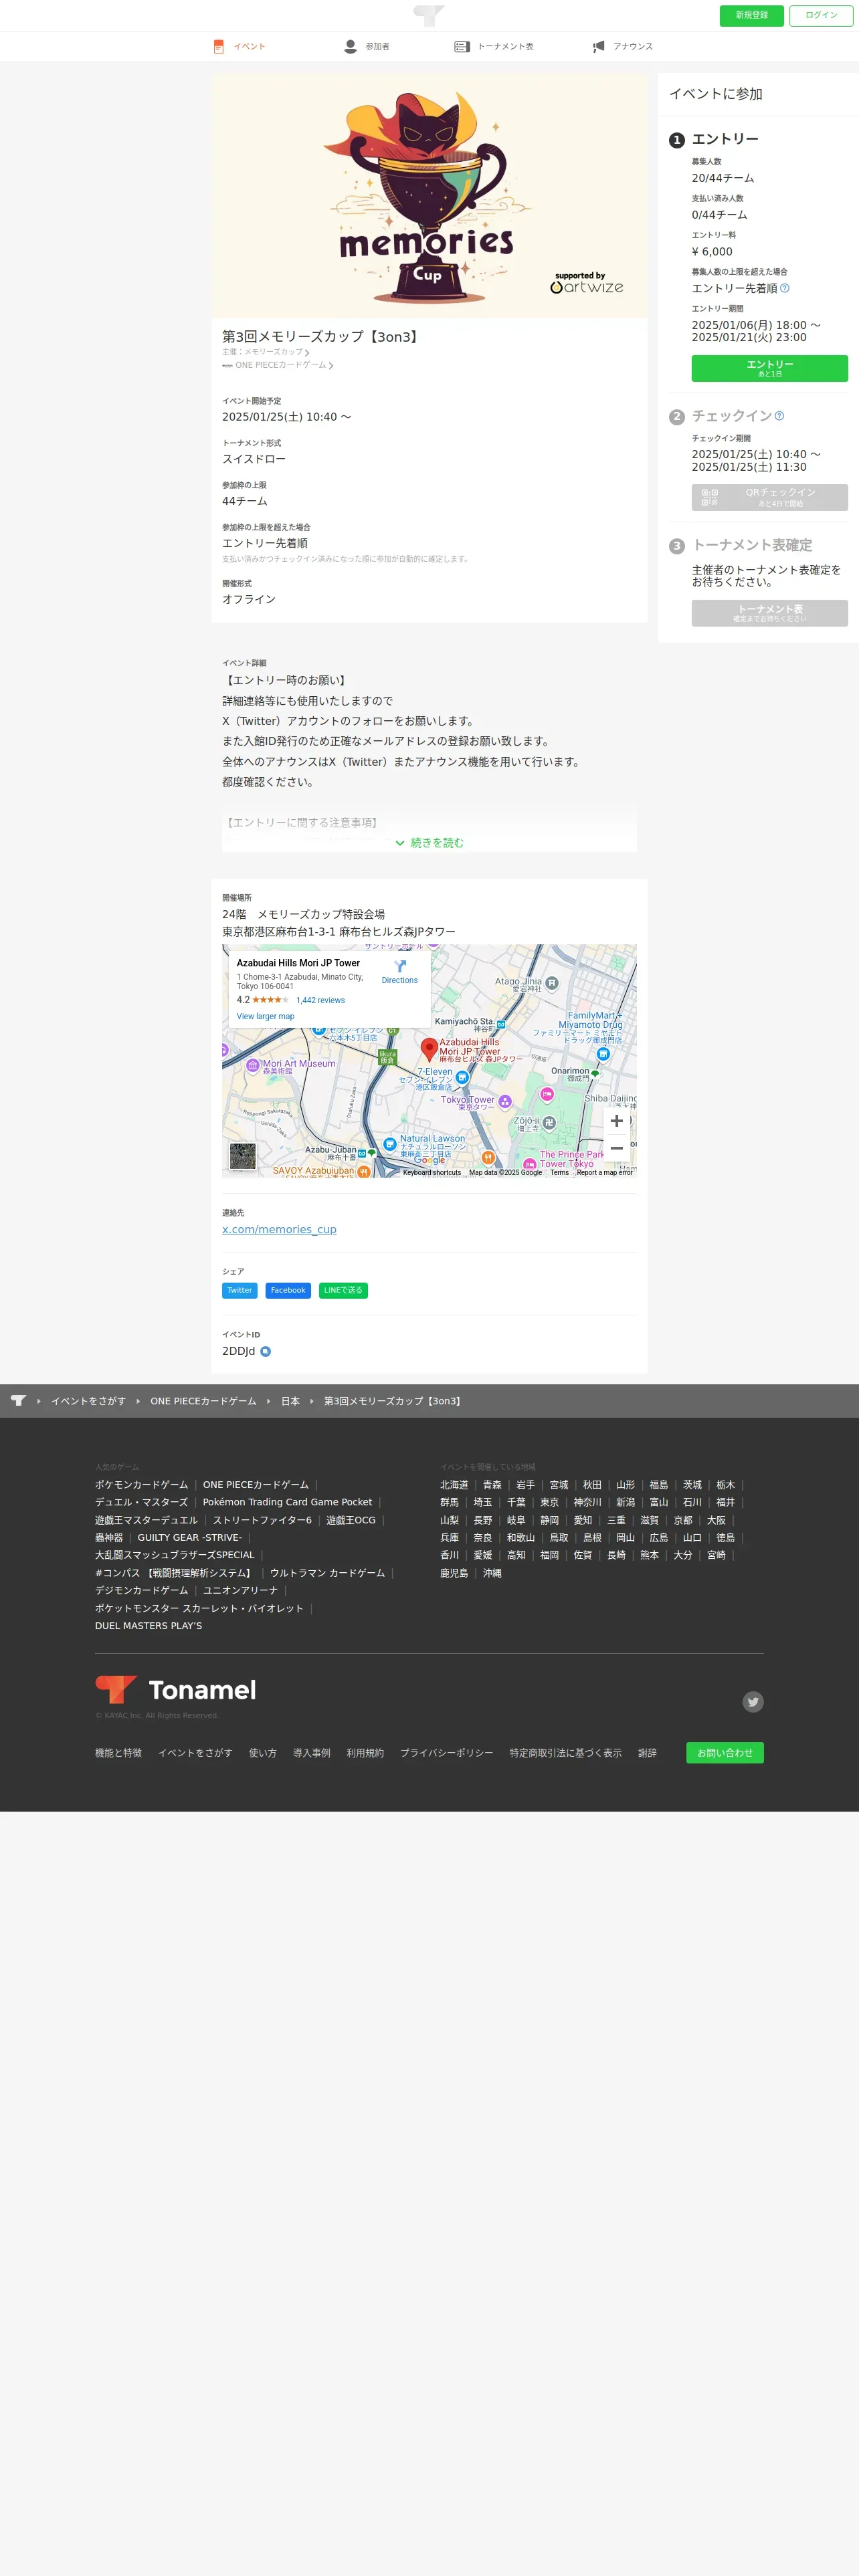The height and width of the screenshot is (2576, 859).
Task: Expand details with 続きを読む
Action: point(429,843)
